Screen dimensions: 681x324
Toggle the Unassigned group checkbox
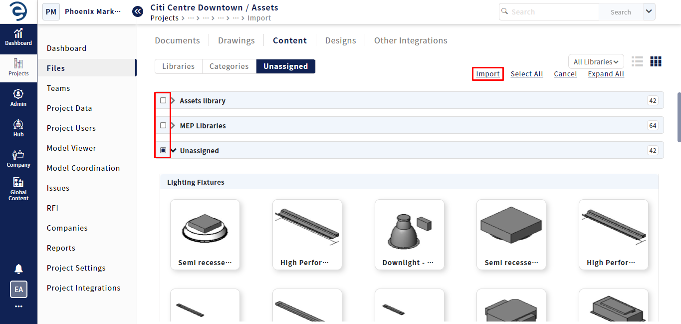pos(163,150)
